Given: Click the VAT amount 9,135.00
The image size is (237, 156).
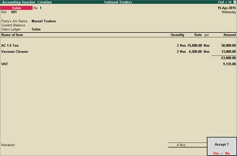Looking at the screenshot, I should click(x=229, y=64).
